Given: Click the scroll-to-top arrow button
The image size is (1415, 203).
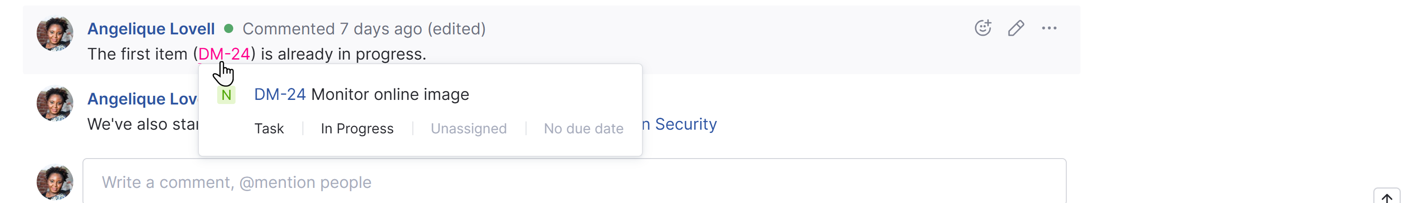Looking at the screenshot, I should (1387, 198).
